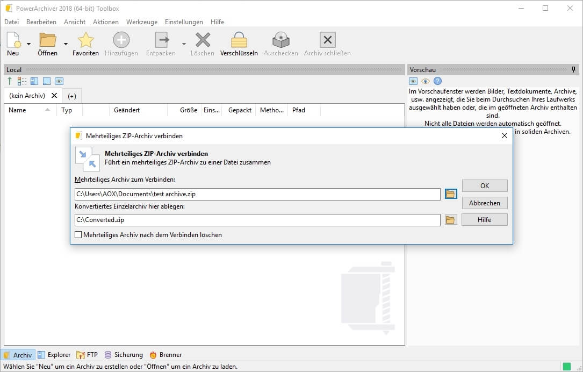This screenshot has width=583, height=372.
Task: Browse for converted archive destination folder
Action: tap(450, 220)
